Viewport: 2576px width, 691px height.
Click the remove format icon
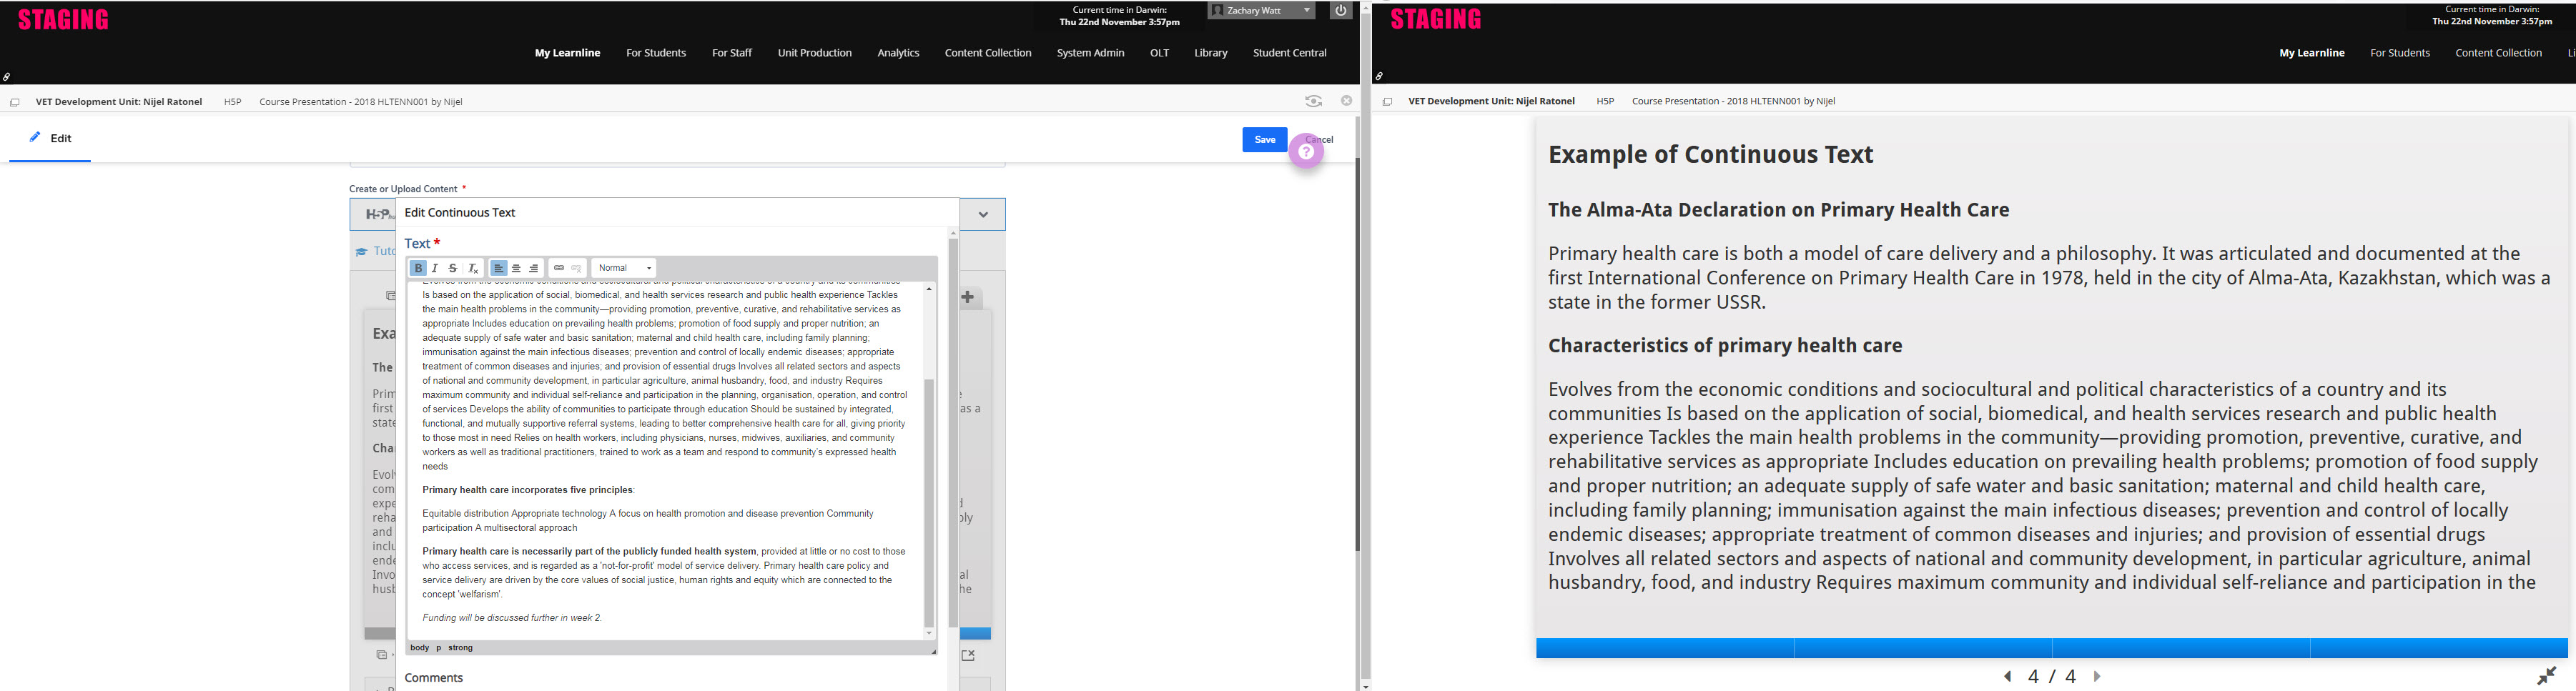473,268
